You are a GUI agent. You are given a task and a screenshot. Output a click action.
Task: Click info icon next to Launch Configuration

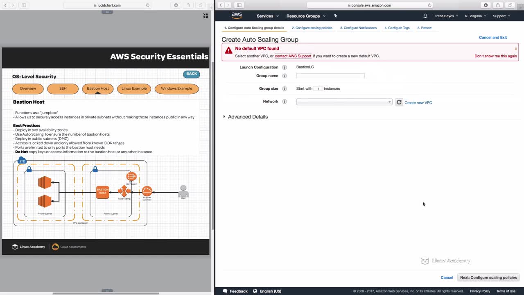(x=285, y=67)
